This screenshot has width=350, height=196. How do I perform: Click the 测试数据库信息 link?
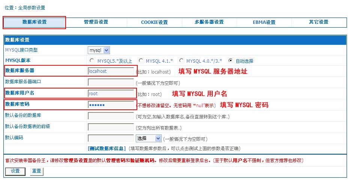107,149
